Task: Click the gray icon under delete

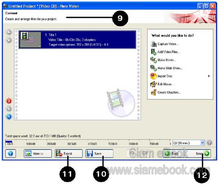Action: [x=9, y=109]
